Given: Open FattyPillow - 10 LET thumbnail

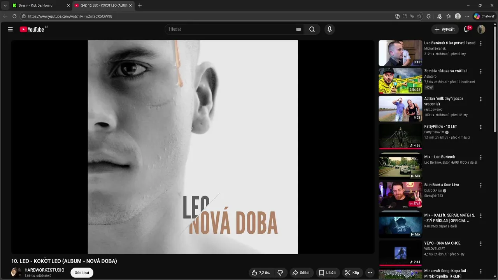Looking at the screenshot, I should 400,136.
